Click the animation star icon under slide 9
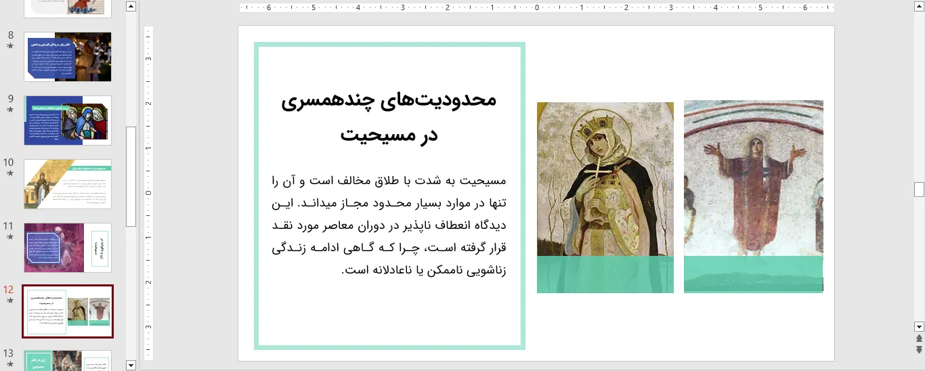 pos(9,110)
